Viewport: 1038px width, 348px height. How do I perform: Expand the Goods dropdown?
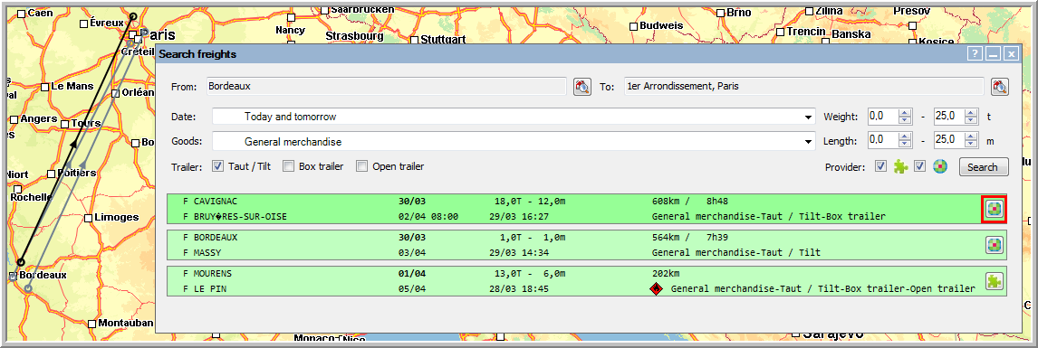808,141
